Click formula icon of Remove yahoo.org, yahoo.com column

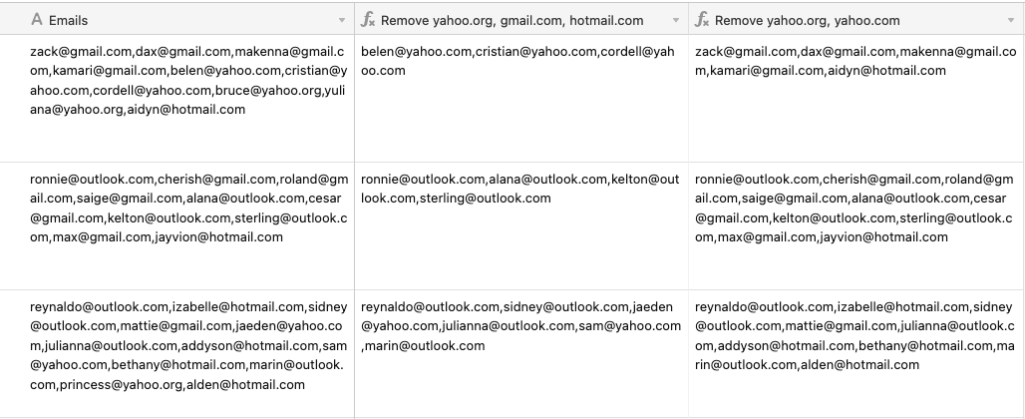point(702,20)
